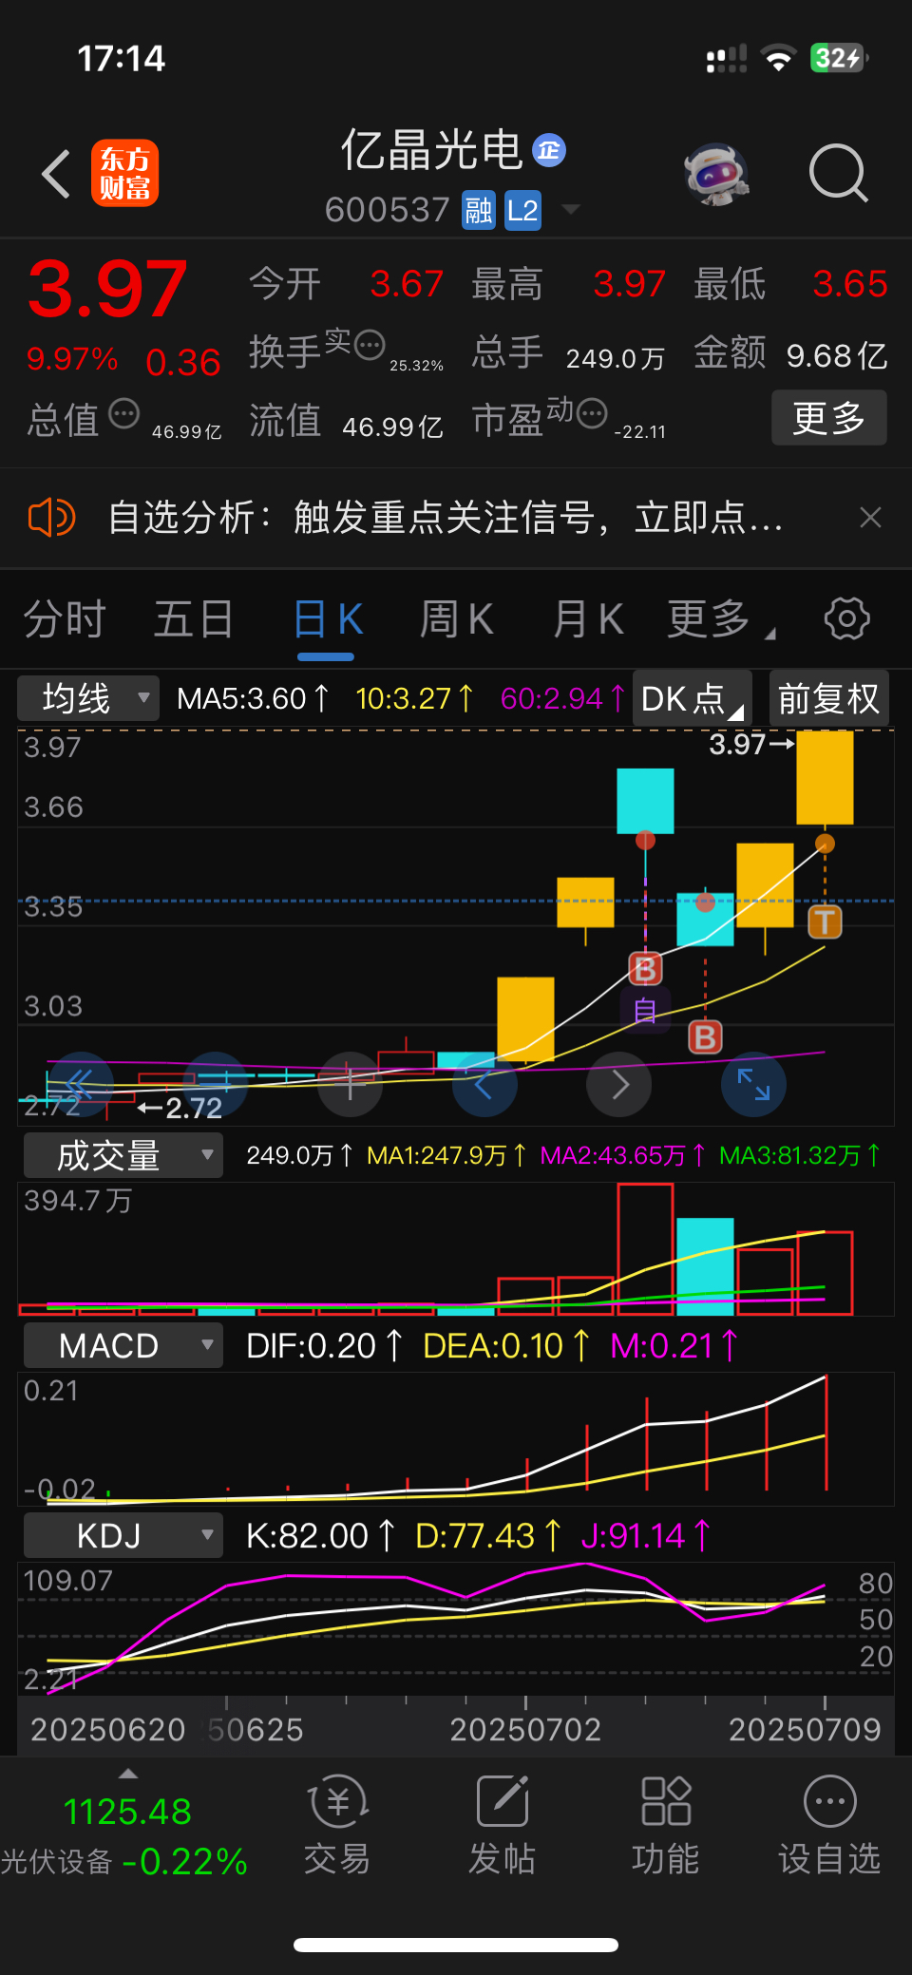This screenshot has height=1975, width=912.
Task: Tap the back arrow icon
Action: (x=56, y=174)
